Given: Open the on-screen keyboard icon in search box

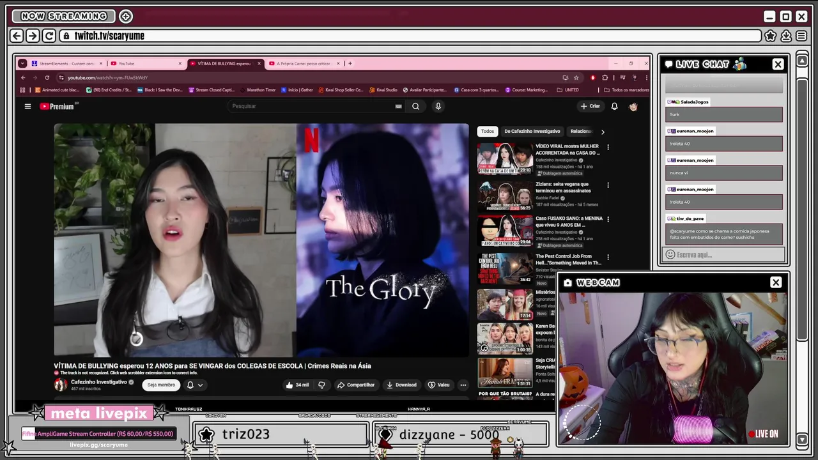Looking at the screenshot, I should tap(398, 106).
